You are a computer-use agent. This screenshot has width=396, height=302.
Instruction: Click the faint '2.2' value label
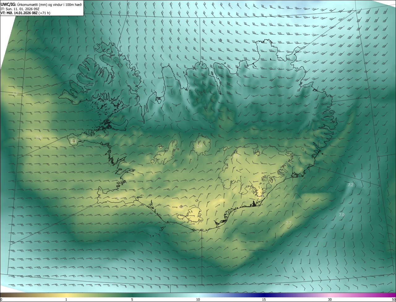pos(38,137)
